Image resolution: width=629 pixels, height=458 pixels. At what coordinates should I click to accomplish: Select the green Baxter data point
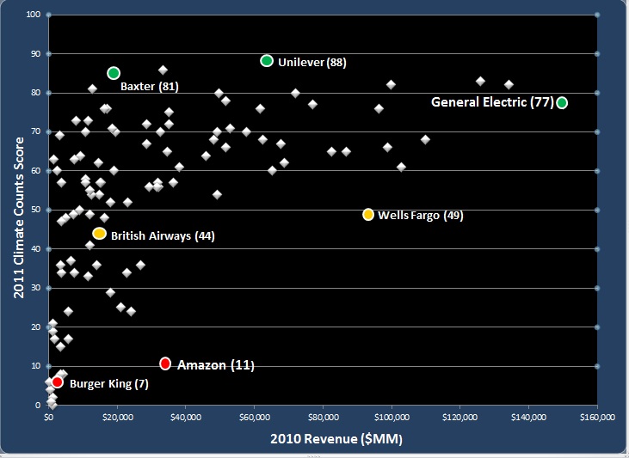(x=114, y=73)
